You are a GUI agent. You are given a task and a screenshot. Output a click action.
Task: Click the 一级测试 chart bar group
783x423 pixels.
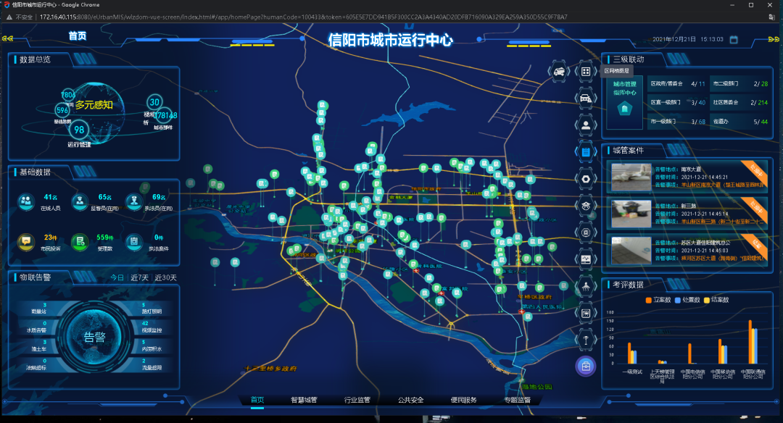(631, 353)
